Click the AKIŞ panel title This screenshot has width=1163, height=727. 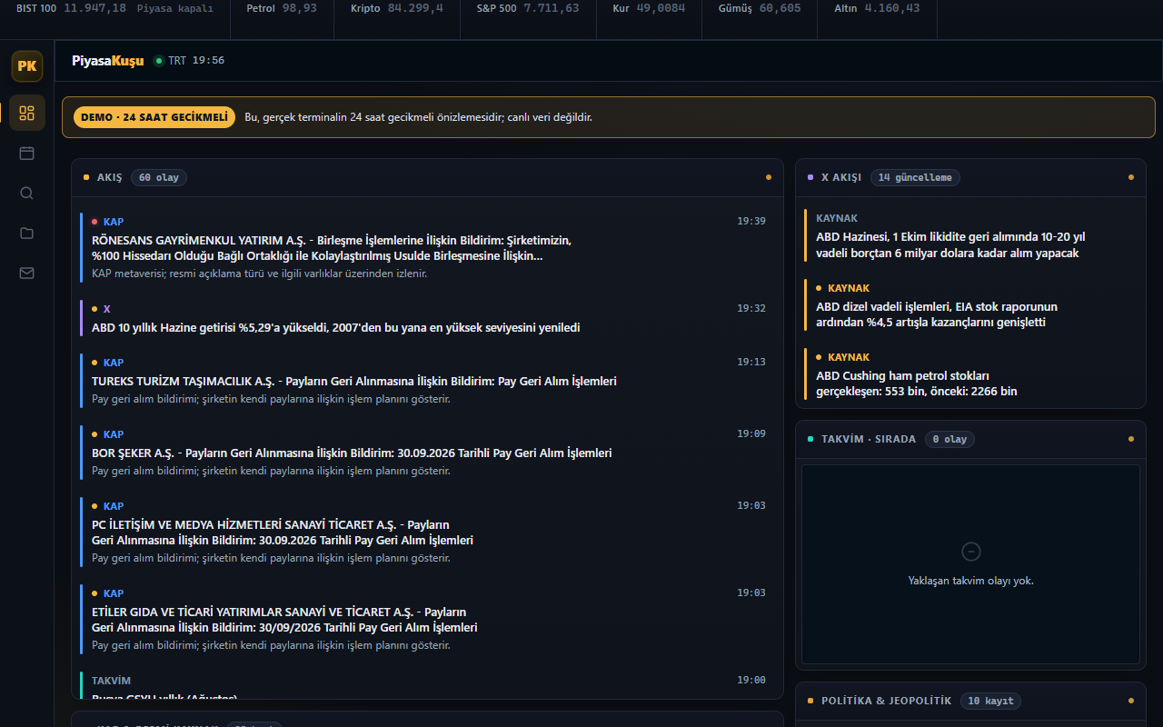(109, 177)
